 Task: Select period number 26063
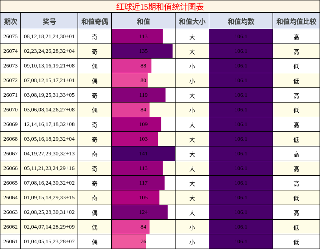click(10, 212)
